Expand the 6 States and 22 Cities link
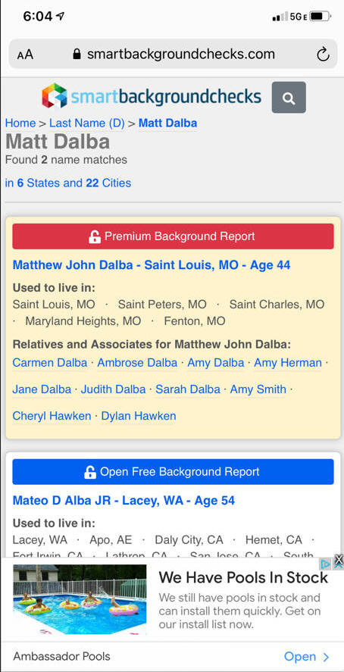Screen dimensions: 344x672 click(x=68, y=183)
